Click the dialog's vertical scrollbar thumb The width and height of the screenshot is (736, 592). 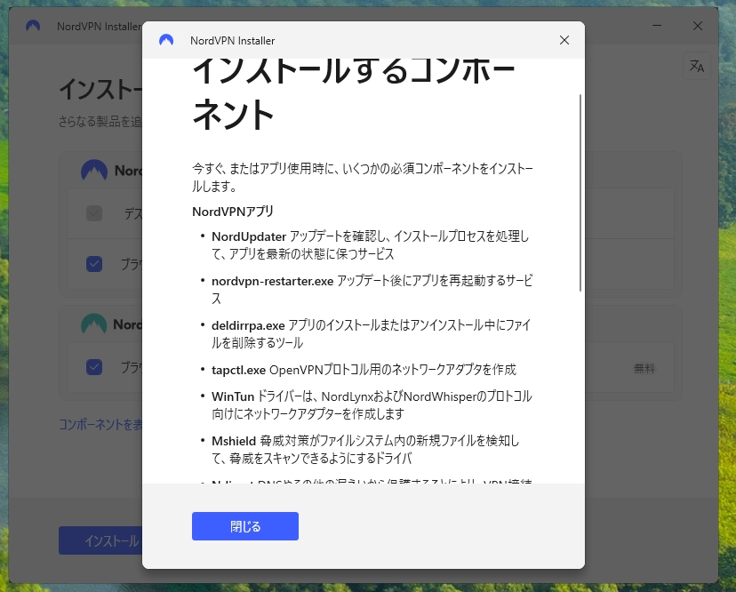point(580,193)
